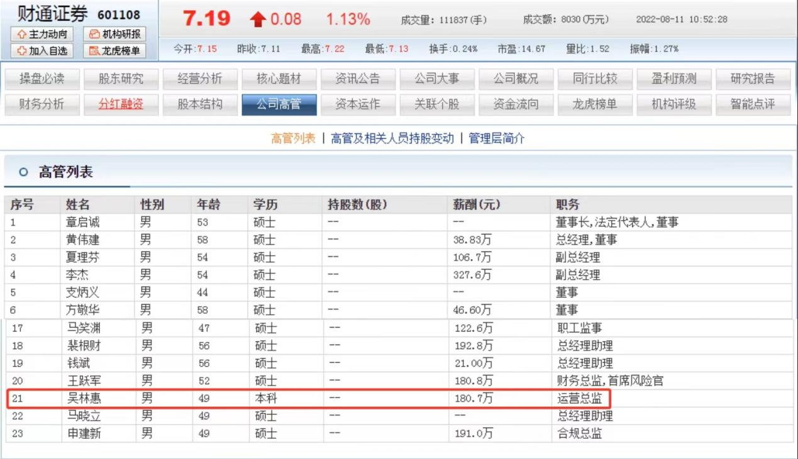Image resolution: width=798 pixels, height=459 pixels.
Task: Open 主力动向 button
Action: point(43,34)
